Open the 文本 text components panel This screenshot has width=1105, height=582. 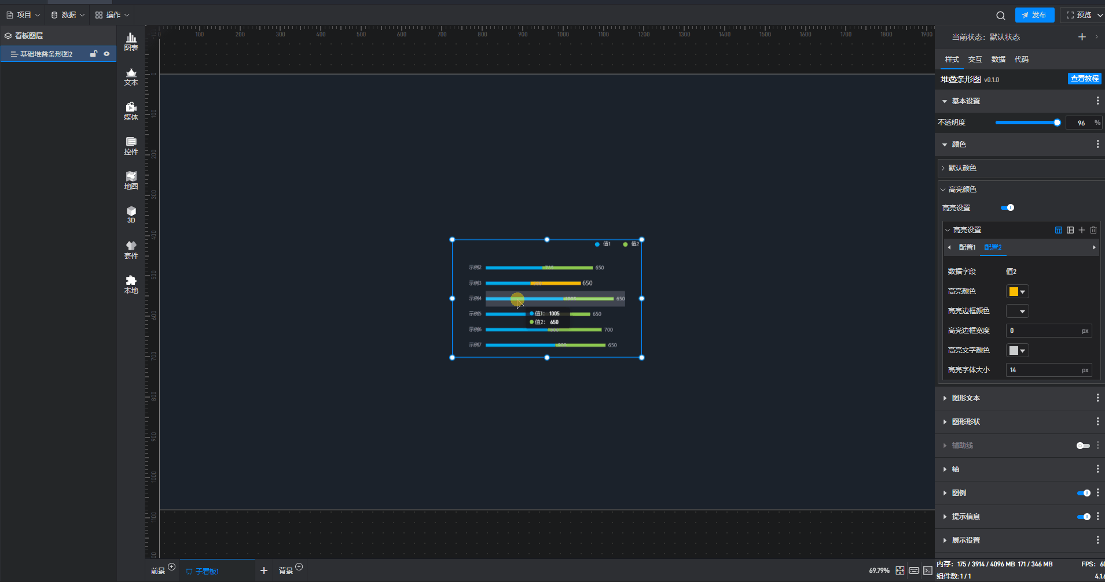[x=131, y=76]
